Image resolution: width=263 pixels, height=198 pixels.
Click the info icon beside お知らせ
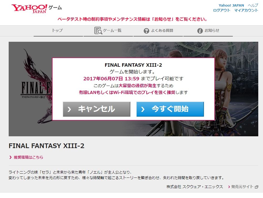tap(200, 31)
